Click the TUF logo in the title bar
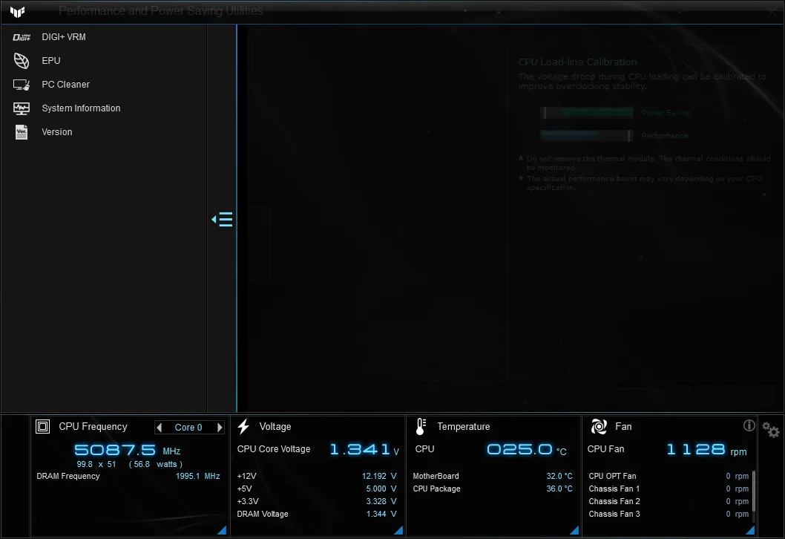Screen dimensions: 785x539 (x=18, y=11)
